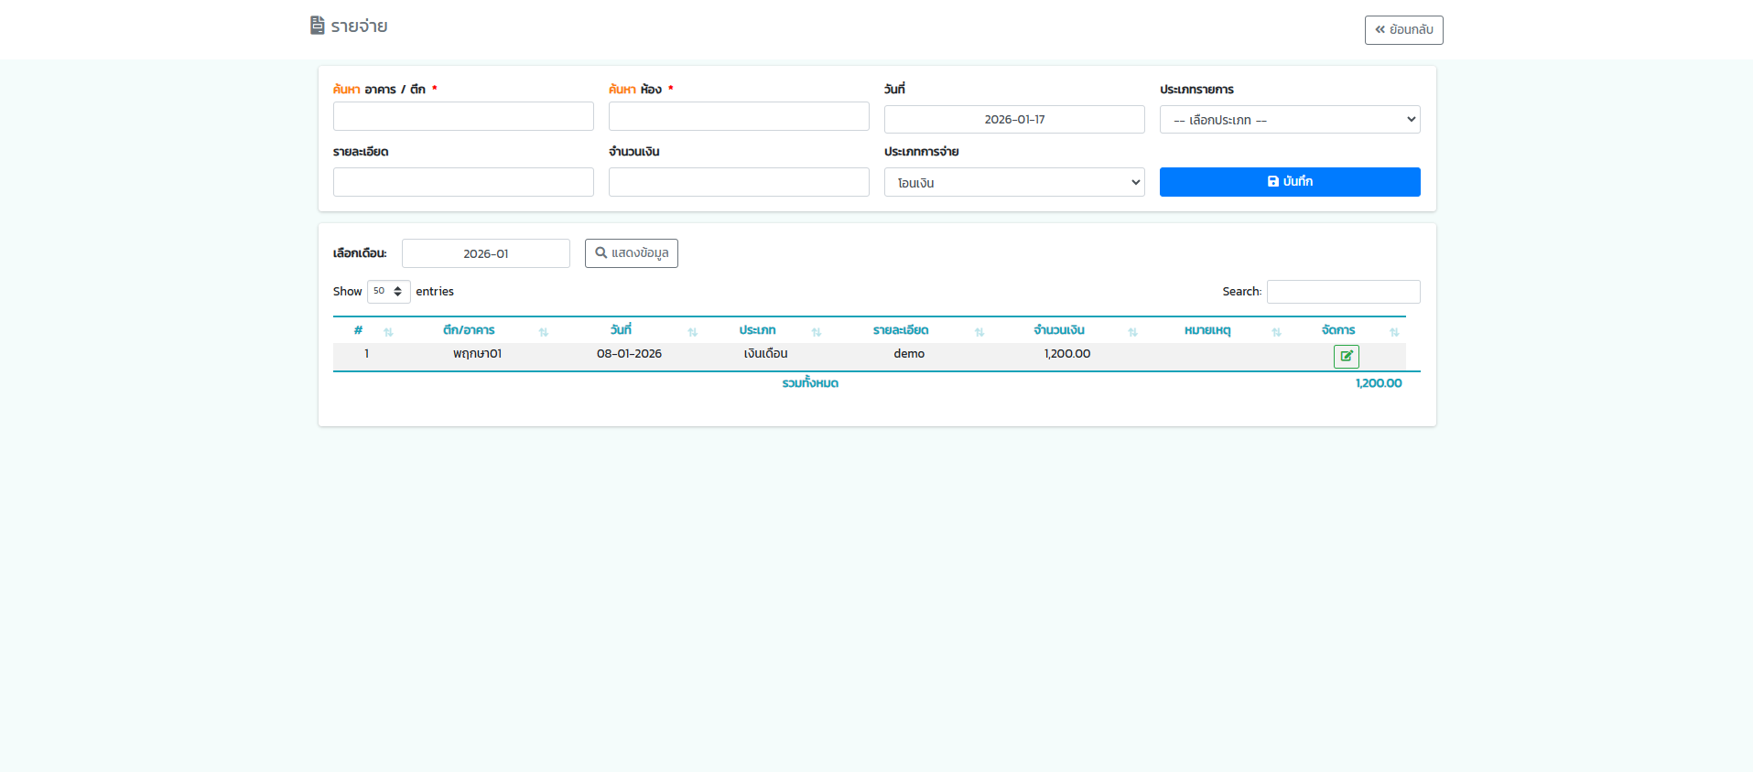Screen dimensions: 1753x772
Task: Open the ประเภทการจ่าย dropdown showing โอนเงิน
Action: point(1014,182)
